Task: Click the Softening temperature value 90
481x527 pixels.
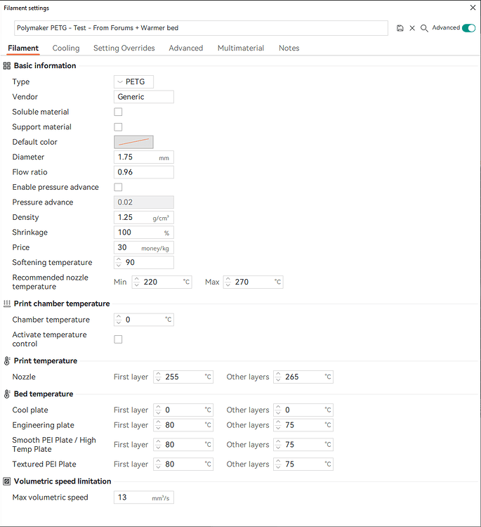Action: point(130,263)
